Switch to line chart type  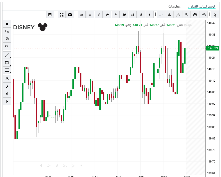[x=178, y=15]
